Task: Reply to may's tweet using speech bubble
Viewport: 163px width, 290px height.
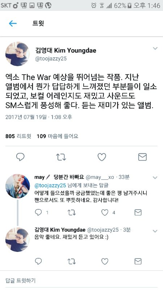Action: [38, 212]
